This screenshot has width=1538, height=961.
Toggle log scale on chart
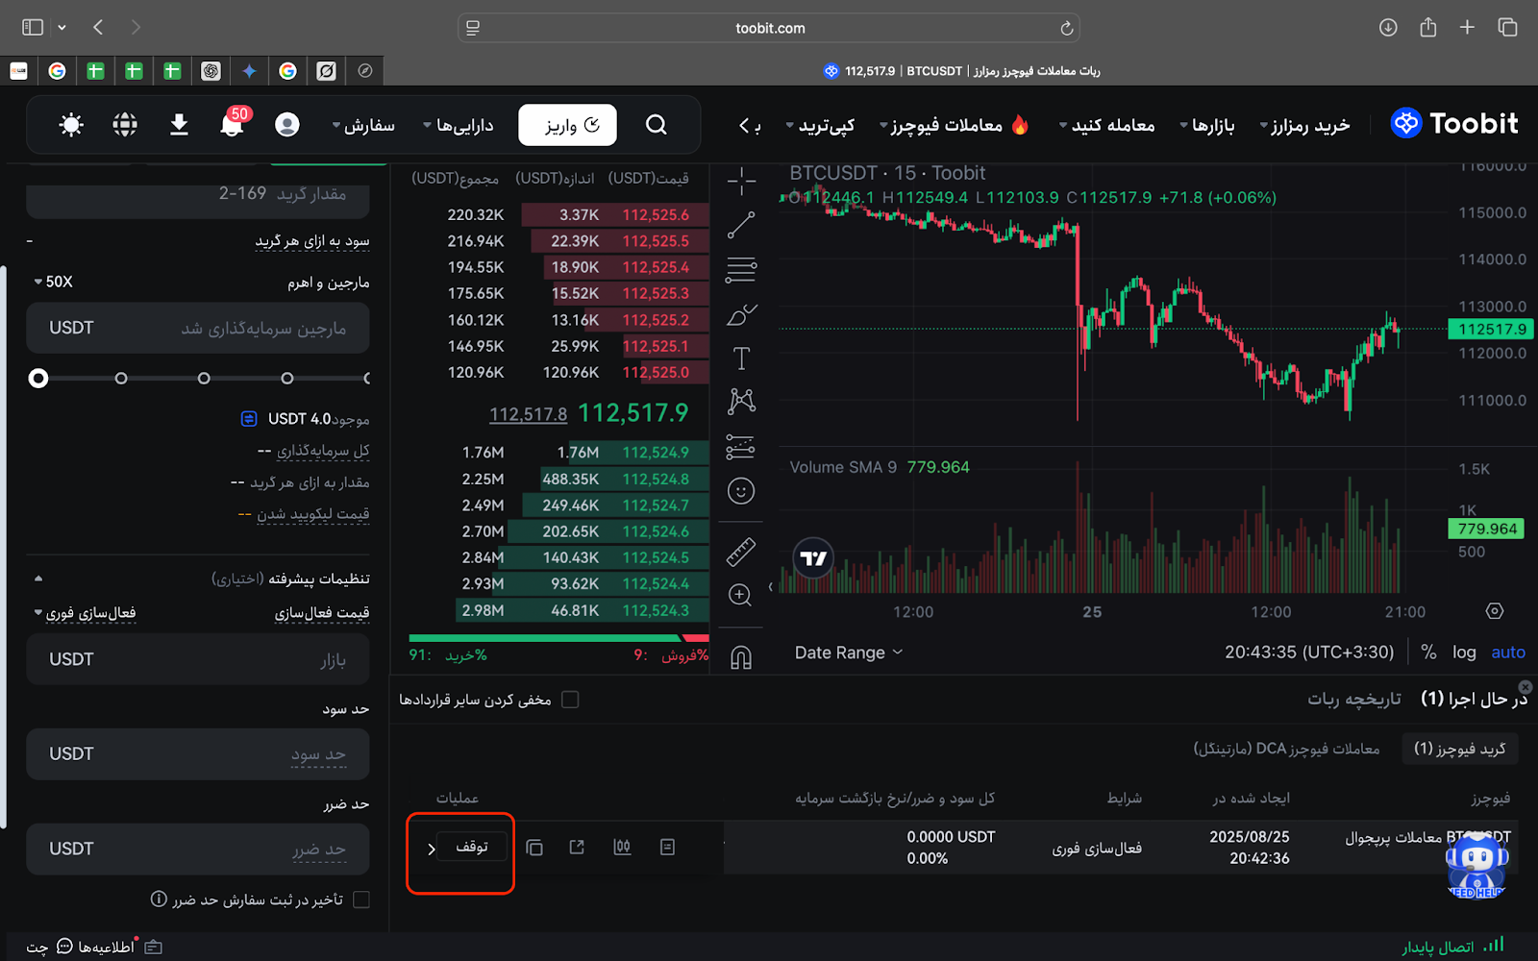pyautogui.click(x=1464, y=653)
